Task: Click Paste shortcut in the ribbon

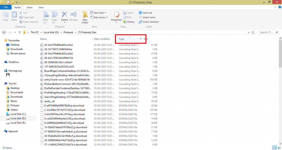Action: point(29,22)
